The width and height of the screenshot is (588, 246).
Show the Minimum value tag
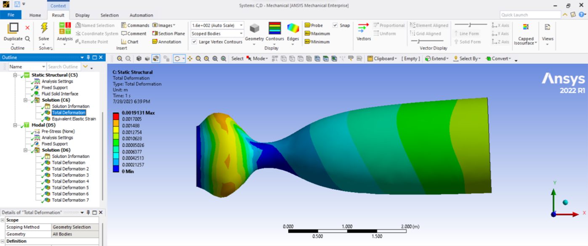pos(317,42)
